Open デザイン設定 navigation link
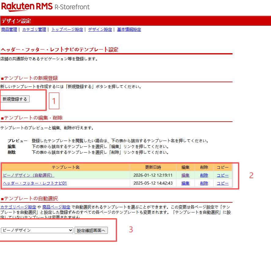The image size is (271, 254). tap(100, 30)
